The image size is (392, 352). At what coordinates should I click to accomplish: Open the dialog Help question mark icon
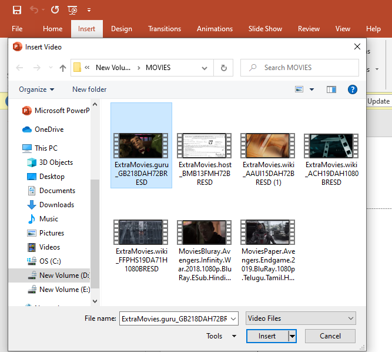click(x=352, y=89)
